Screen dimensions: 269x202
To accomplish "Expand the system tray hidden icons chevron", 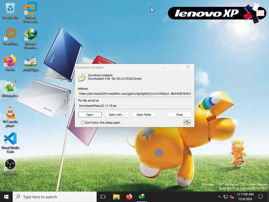I will [x=219, y=197].
